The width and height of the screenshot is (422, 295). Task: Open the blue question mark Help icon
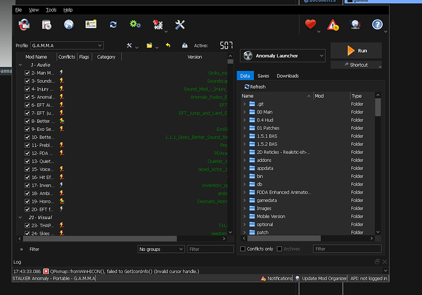click(x=377, y=24)
